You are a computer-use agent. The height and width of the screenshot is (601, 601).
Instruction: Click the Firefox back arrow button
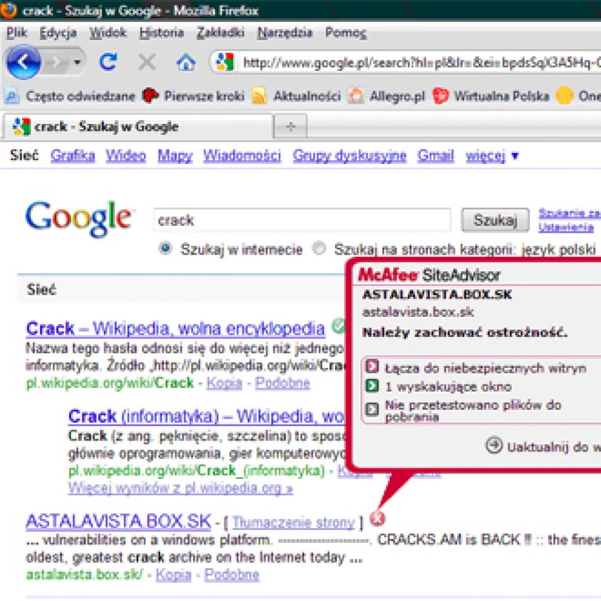[x=23, y=62]
